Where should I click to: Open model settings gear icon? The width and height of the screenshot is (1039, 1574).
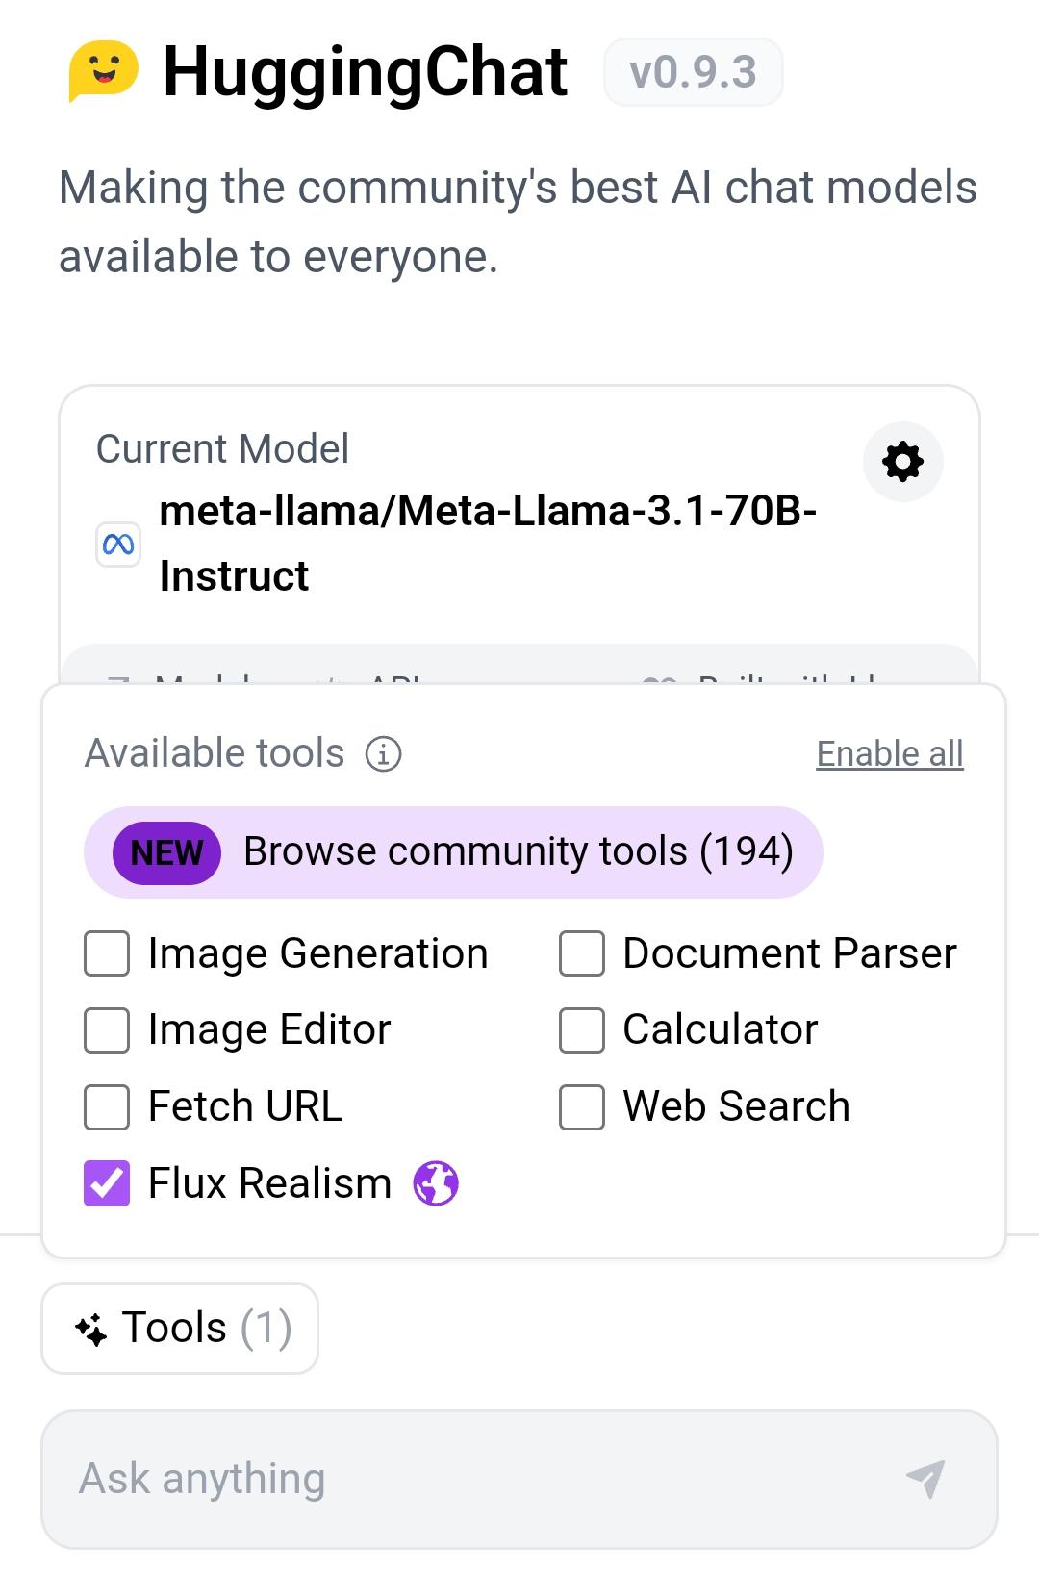(x=902, y=462)
